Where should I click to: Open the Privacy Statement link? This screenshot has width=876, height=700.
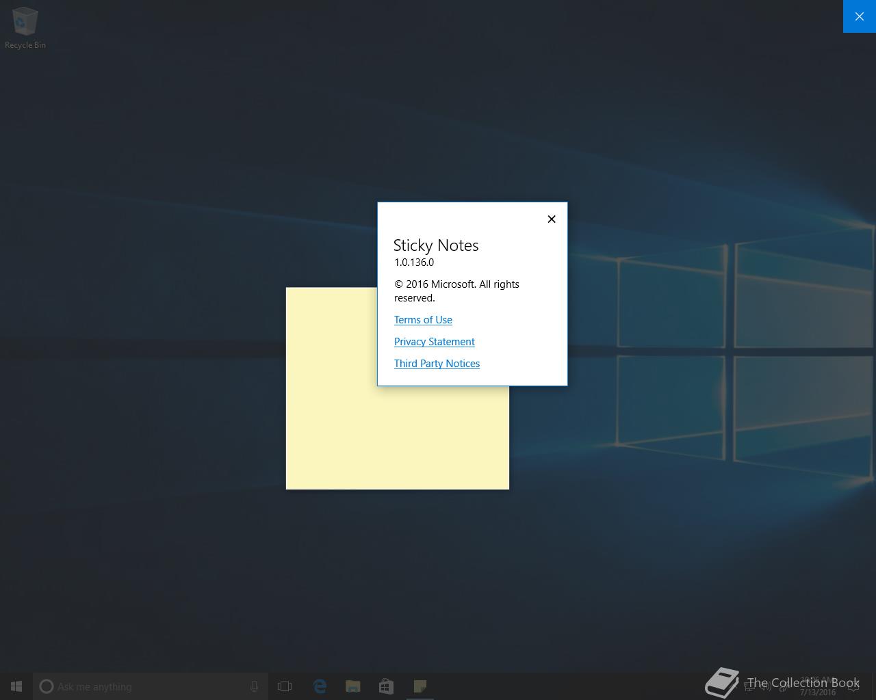[x=434, y=342]
